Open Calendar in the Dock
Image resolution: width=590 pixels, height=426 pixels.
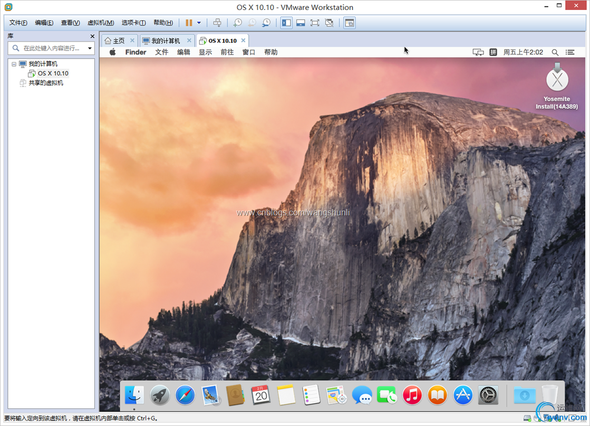click(x=261, y=395)
